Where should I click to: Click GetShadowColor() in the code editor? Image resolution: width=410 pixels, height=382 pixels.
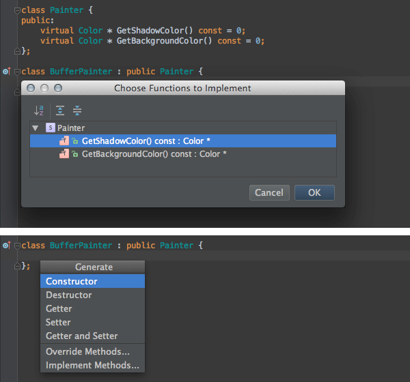tap(154, 31)
